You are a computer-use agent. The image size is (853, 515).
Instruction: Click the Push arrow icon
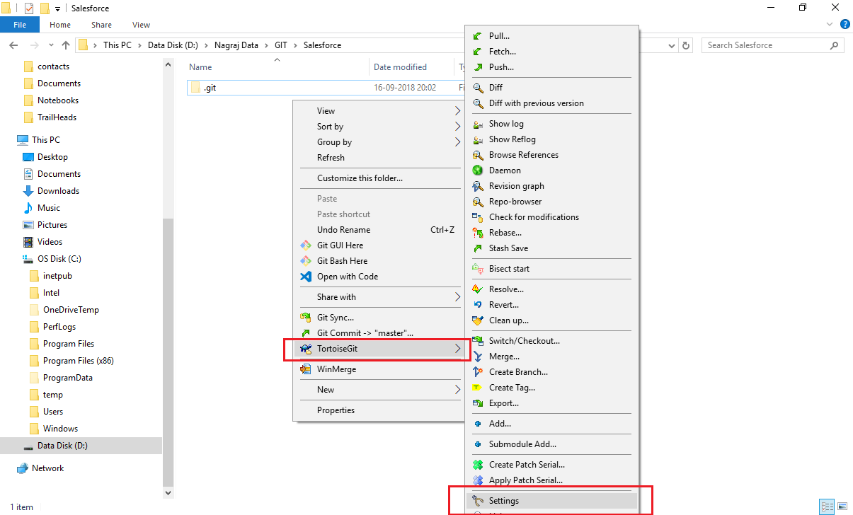pyautogui.click(x=478, y=67)
